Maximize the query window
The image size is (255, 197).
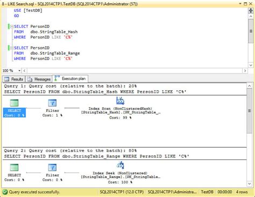point(245,4)
